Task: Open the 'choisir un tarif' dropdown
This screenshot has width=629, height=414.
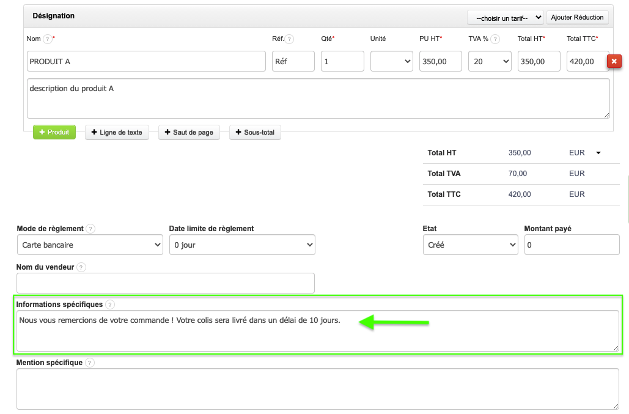Action: pyautogui.click(x=505, y=18)
